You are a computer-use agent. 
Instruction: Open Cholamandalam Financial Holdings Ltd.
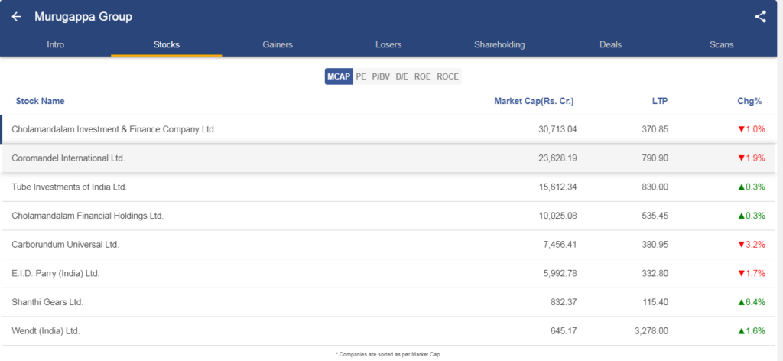pyautogui.click(x=88, y=216)
